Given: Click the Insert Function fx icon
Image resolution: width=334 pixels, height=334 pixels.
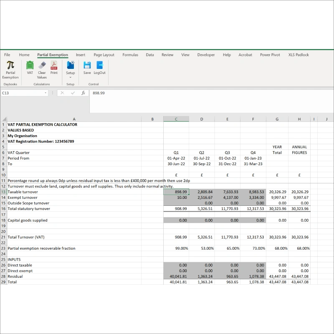Looking at the screenshot, I should tap(83, 93).
